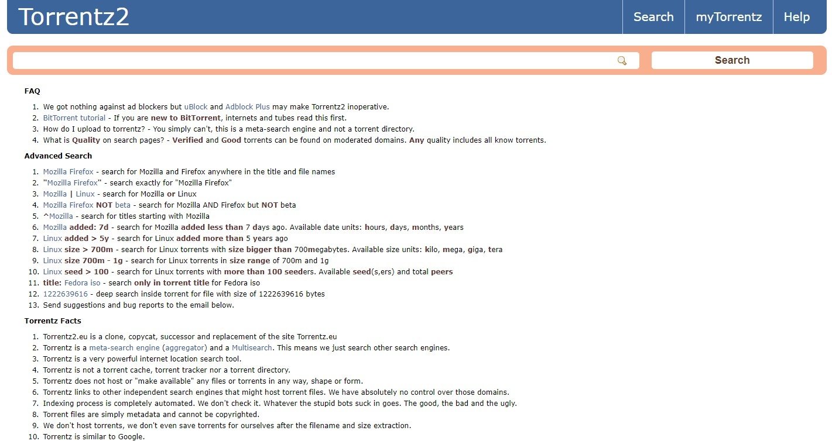Screen dimensions: 832x441
Task: Click 'Linux' link in the 'Mozilla | Linux' example
Action: point(85,194)
